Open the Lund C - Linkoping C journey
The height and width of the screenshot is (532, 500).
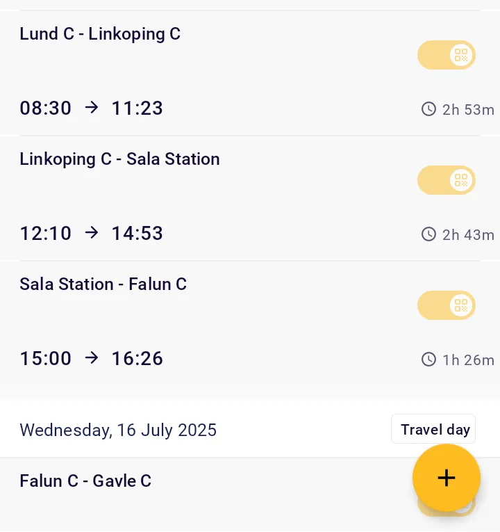pyautogui.click(x=100, y=34)
